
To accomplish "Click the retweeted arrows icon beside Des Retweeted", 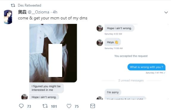I will (x=13, y=5).
